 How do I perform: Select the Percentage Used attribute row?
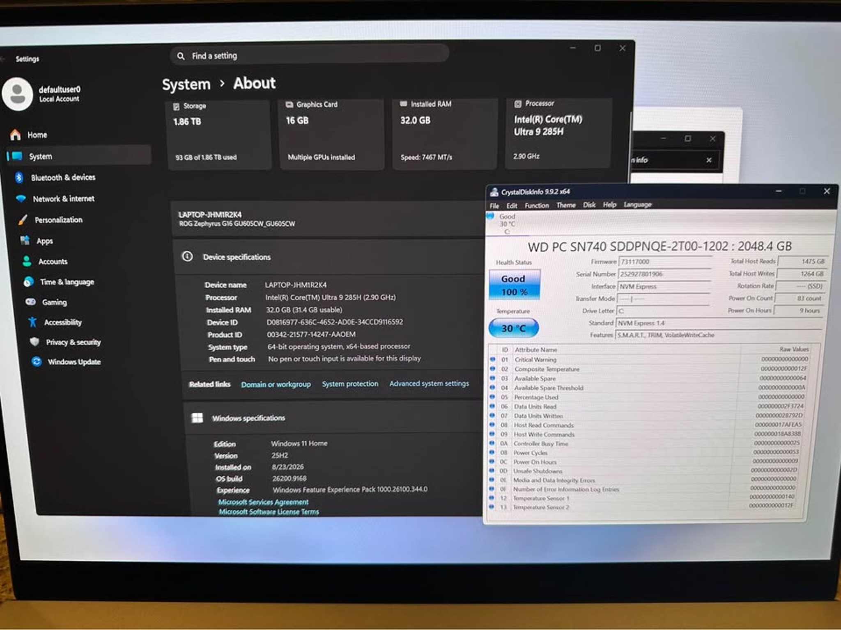click(x=647, y=397)
